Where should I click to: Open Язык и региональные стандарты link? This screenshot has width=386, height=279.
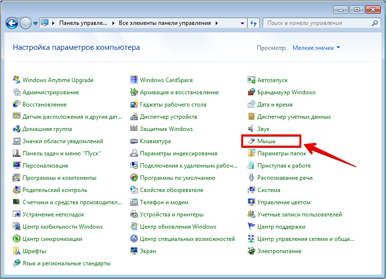coord(67,263)
